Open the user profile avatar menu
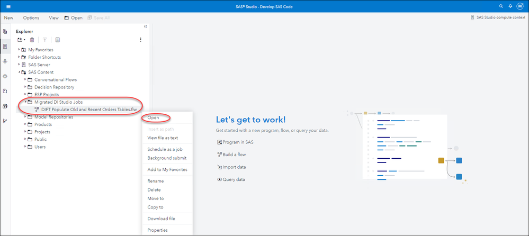 point(519,6)
